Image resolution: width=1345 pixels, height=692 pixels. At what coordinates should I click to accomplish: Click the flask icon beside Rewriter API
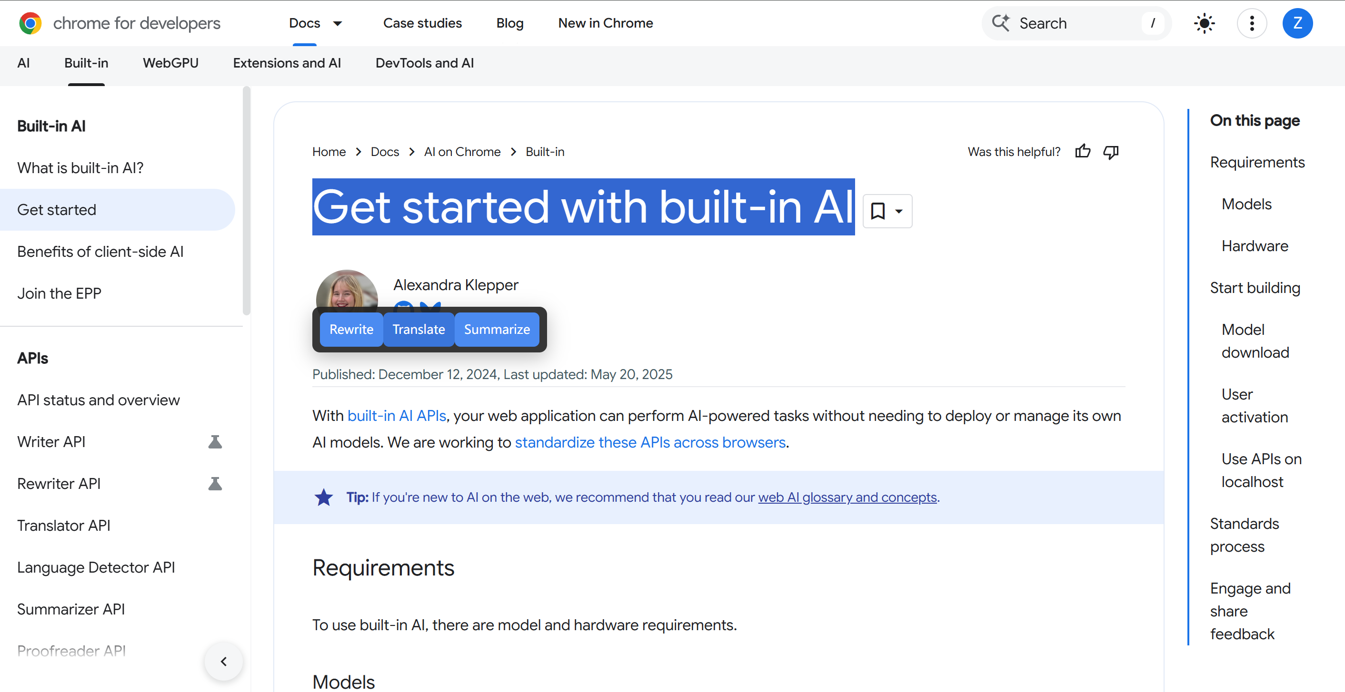[x=215, y=483]
